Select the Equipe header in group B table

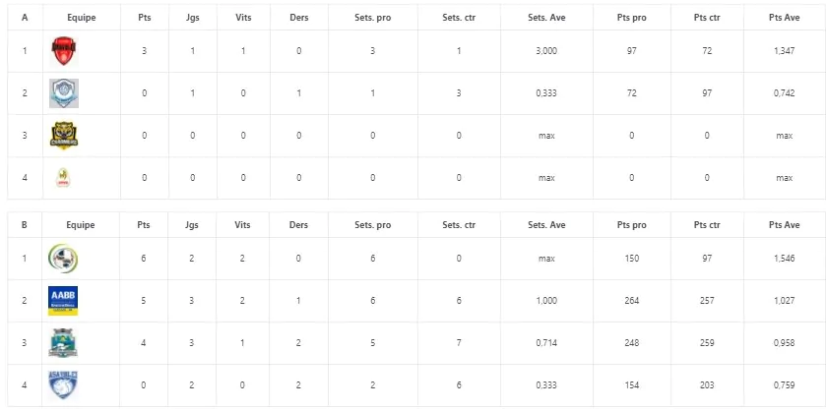click(81, 225)
